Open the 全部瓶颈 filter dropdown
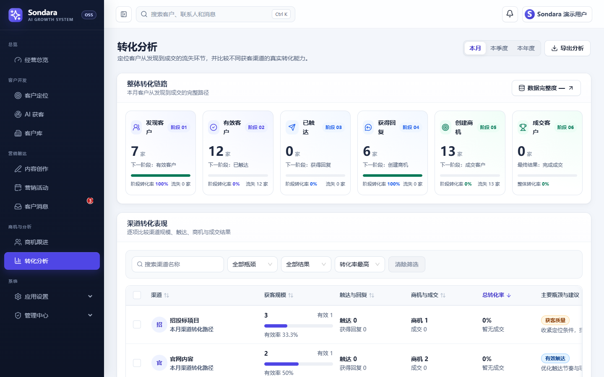This screenshot has width=604, height=377. (x=253, y=264)
